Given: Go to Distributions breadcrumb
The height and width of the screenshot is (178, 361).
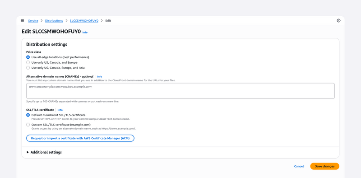Looking at the screenshot, I should [x=54, y=21].
